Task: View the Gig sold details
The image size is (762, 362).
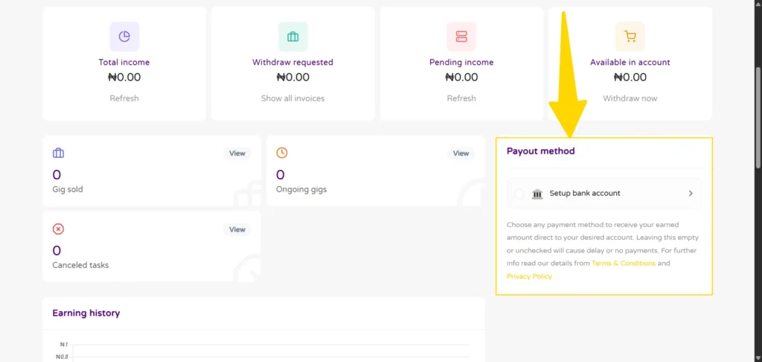Action: click(237, 153)
